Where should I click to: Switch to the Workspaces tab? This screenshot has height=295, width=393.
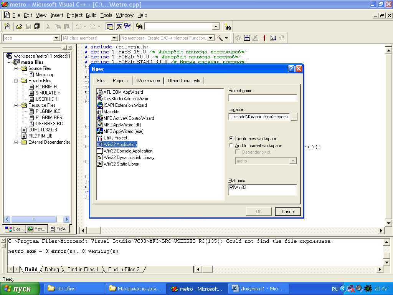pyautogui.click(x=148, y=81)
